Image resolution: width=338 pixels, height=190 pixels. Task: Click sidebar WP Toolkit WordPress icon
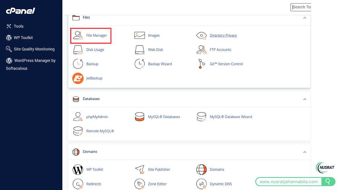[x=9, y=38]
